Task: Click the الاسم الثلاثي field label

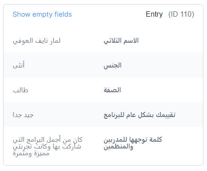Action: pyautogui.click(x=121, y=40)
